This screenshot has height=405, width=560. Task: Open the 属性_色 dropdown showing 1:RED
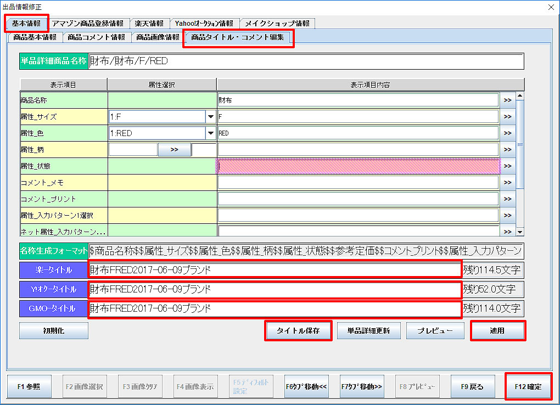pyautogui.click(x=210, y=133)
